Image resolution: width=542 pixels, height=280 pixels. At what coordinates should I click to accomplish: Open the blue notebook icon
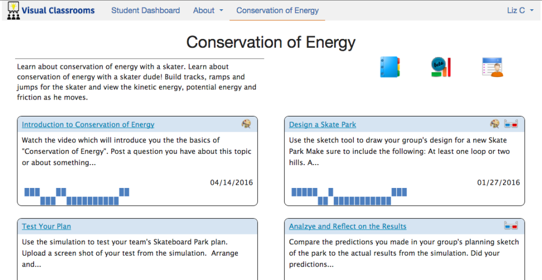point(390,67)
